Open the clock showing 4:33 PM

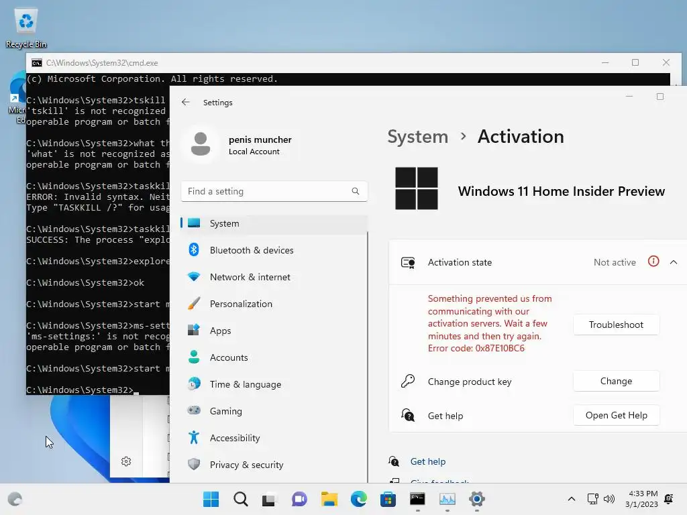641,499
